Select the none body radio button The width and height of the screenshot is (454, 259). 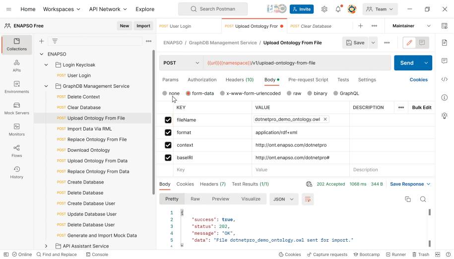(x=165, y=93)
